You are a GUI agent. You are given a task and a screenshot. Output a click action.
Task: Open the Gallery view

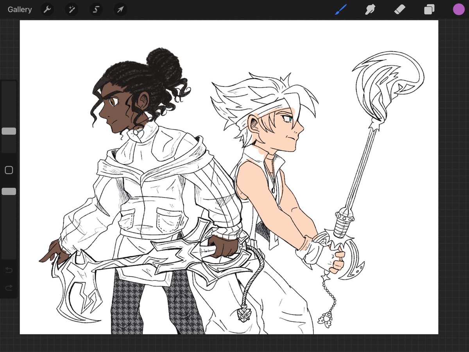click(x=20, y=9)
